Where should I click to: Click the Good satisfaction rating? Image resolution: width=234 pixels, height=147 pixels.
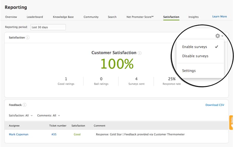(x=77, y=134)
